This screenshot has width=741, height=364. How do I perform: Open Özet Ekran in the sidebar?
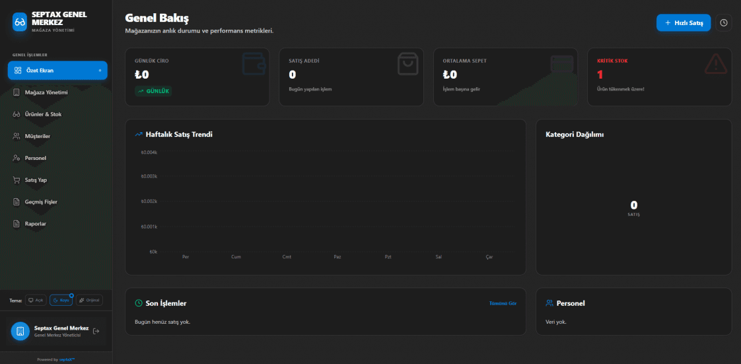pos(57,71)
